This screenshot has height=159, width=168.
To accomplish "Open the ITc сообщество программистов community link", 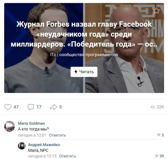I will [84, 55].
